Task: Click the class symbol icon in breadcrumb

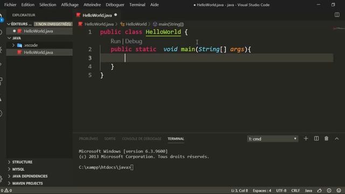Action: [122, 24]
